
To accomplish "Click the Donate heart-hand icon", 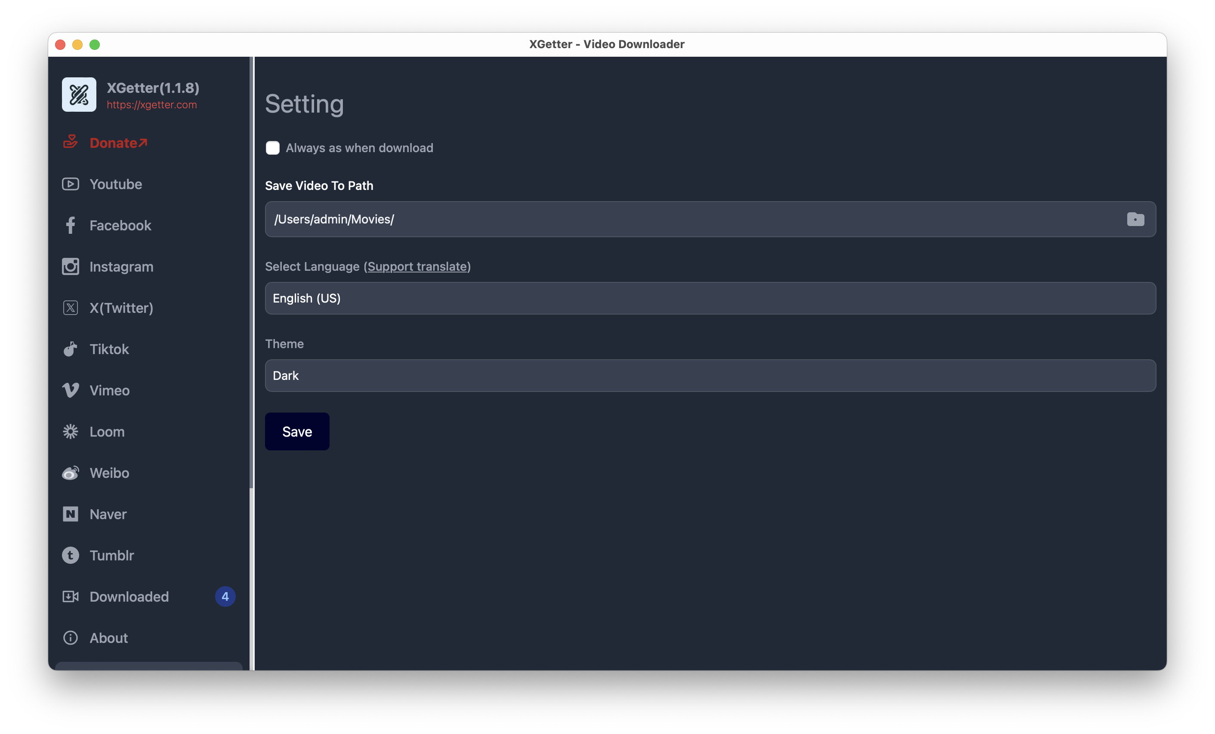I will pos(71,142).
